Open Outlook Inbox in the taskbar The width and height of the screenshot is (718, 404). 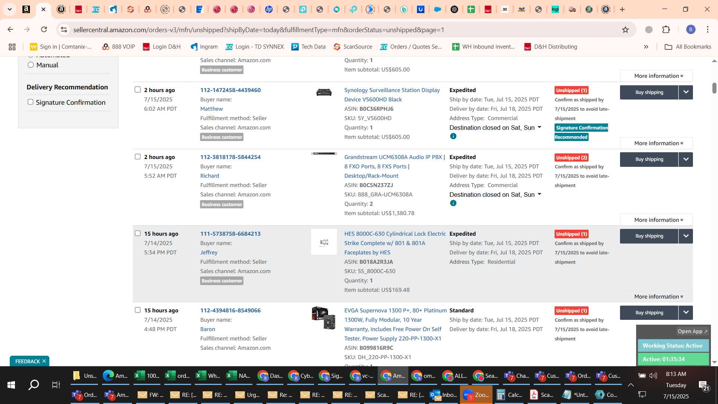(444, 395)
